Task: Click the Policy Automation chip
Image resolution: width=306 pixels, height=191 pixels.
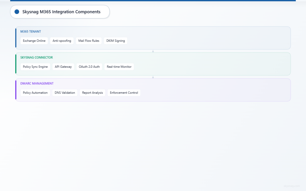Action: click(35, 93)
